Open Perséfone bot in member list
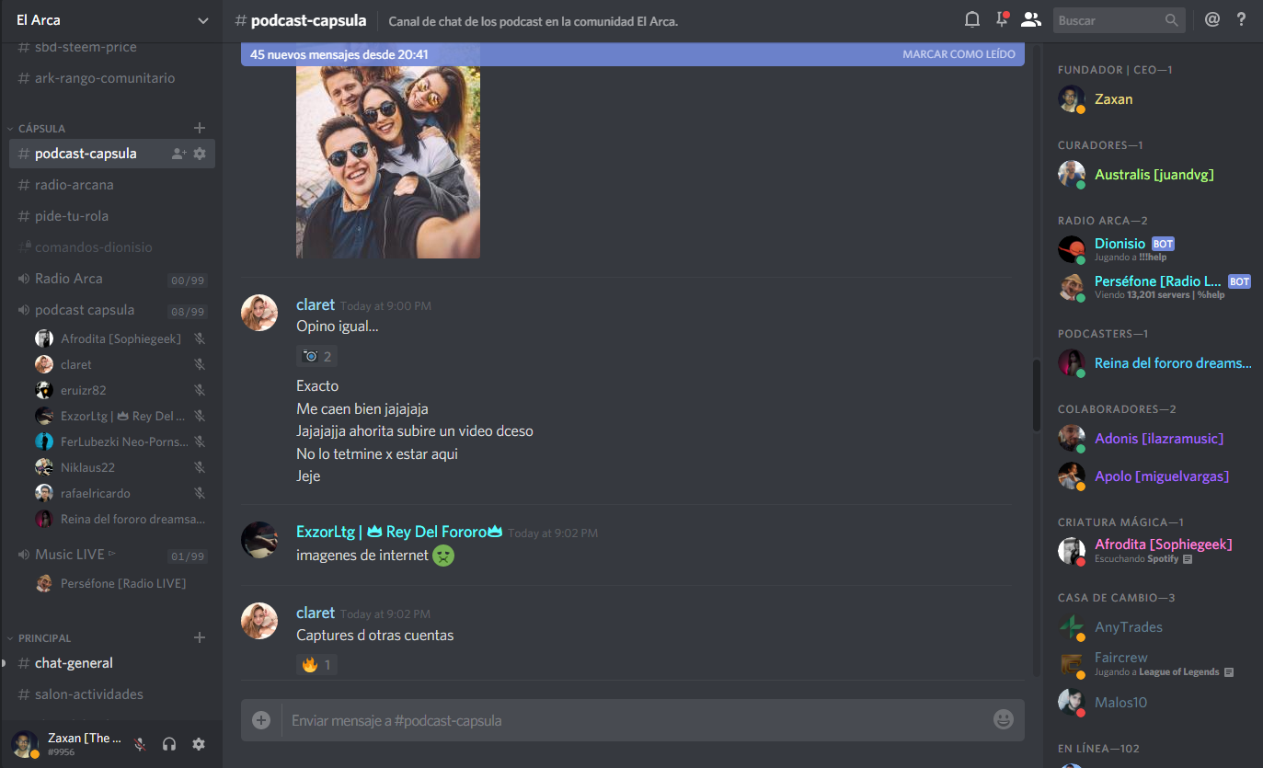The image size is (1263, 768). [1154, 287]
